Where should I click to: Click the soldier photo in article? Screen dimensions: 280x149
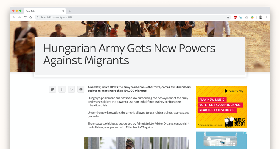(x=137, y=143)
